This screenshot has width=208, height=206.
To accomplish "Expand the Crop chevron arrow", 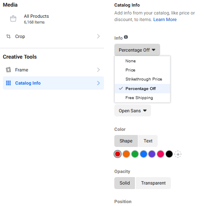I will tap(98, 36).
